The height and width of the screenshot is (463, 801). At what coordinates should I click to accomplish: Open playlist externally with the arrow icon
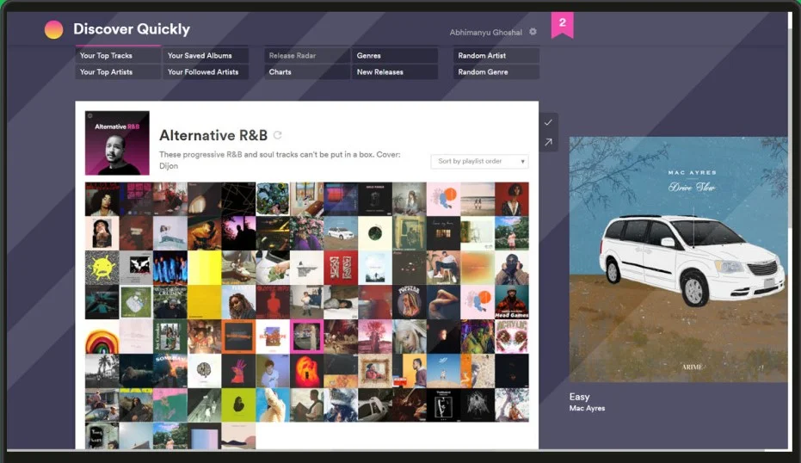click(x=548, y=142)
